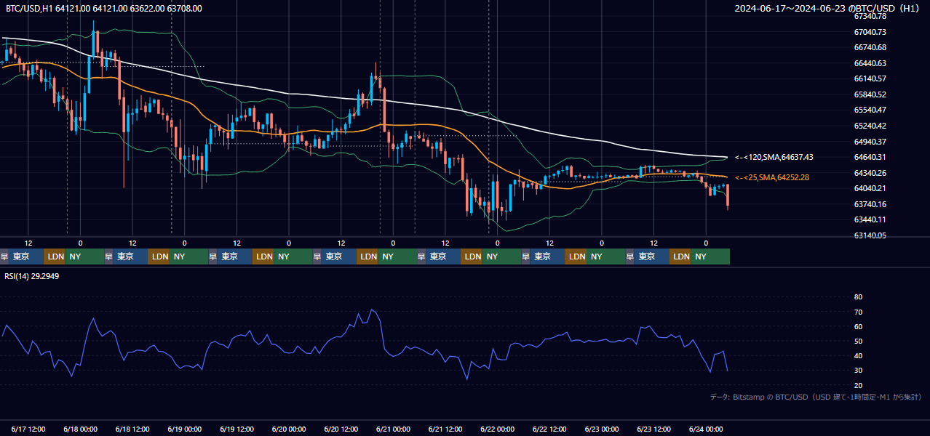930x436 pixels.
Task: Select the 6/22 00:00 date label
Action: point(498,429)
